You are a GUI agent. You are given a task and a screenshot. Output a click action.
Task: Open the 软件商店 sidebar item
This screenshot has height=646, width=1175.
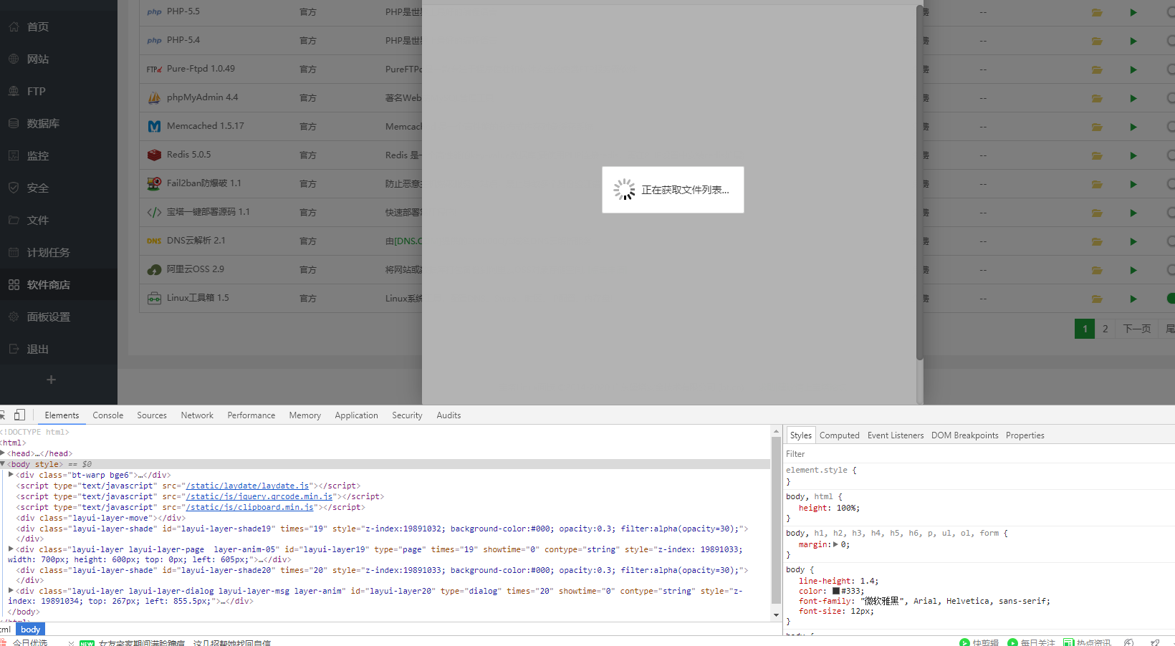48,284
